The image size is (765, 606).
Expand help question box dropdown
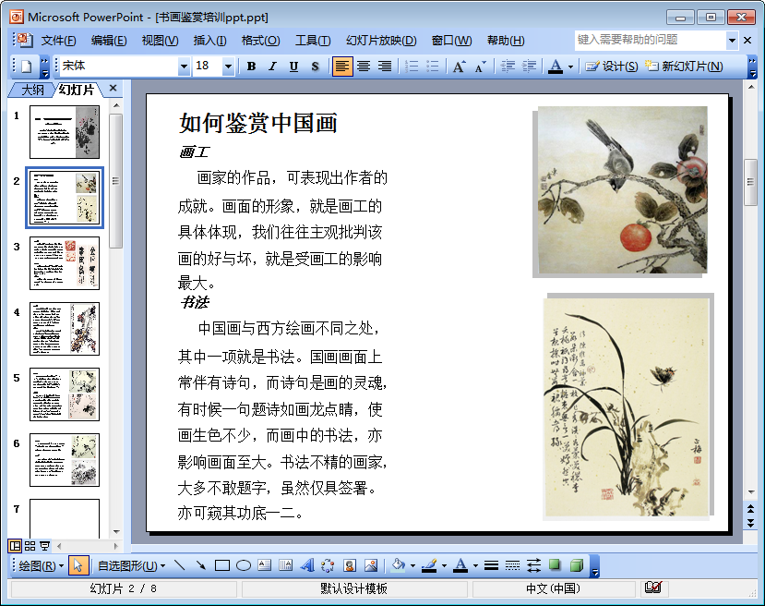pyautogui.click(x=732, y=41)
